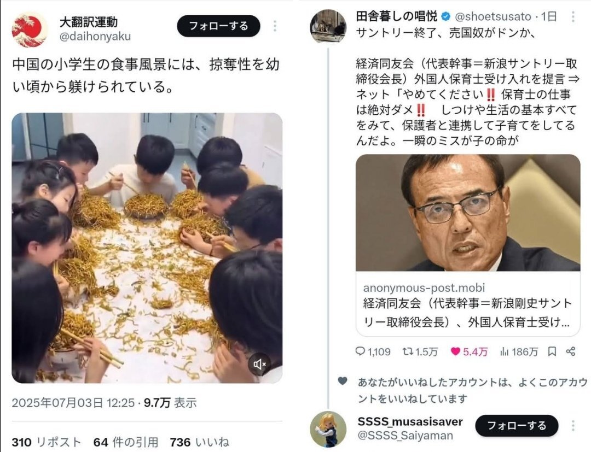The image size is (591, 452).
Task: Toggle the pink heart like with 5.4万
Action: [x=469, y=351]
